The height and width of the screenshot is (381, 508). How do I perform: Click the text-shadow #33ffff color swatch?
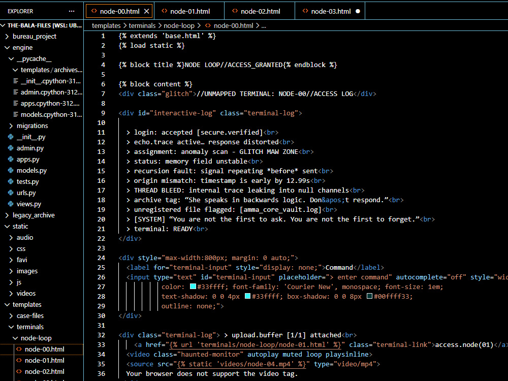[247, 296]
